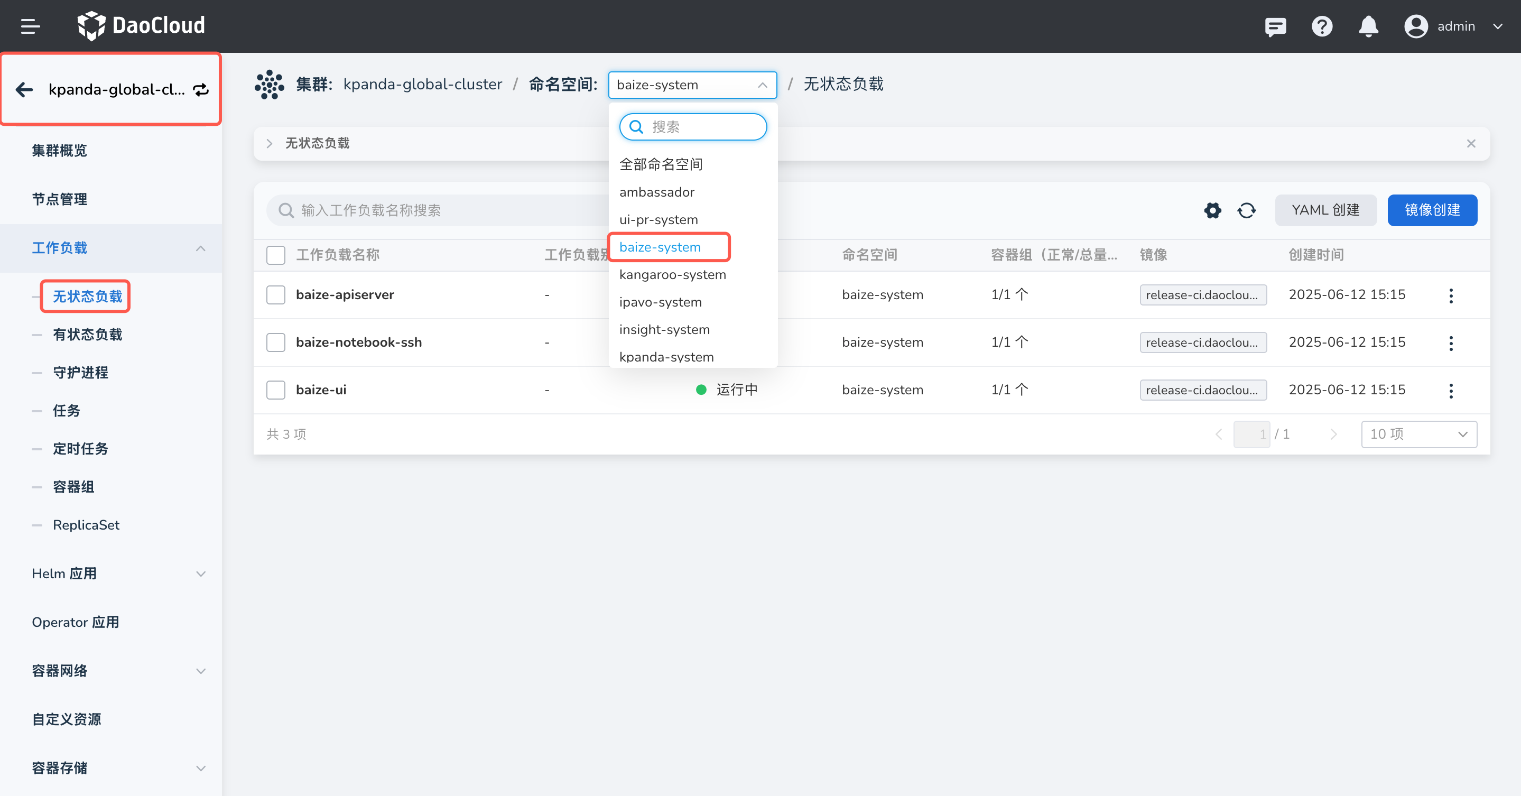The width and height of the screenshot is (1521, 796).
Task: Click the switch cluster arrows icon
Action: [x=201, y=90]
